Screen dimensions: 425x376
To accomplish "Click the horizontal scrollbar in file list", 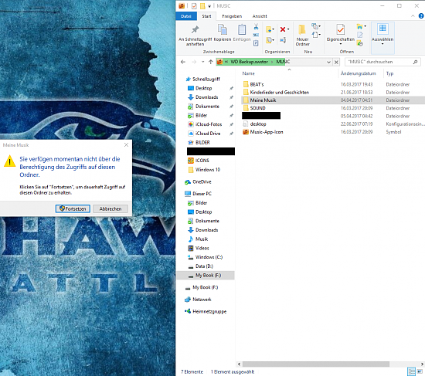I will (316, 364).
